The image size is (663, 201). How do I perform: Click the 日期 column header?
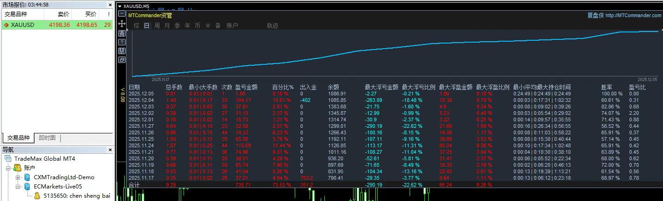click(134, 87)
